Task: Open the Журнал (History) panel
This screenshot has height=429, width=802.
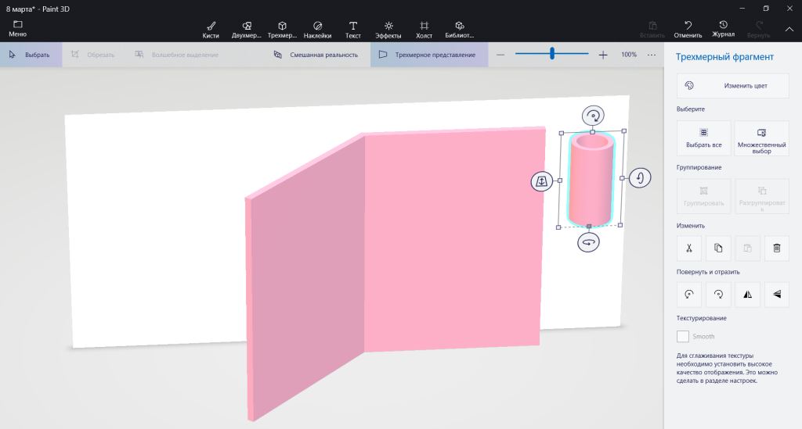Action: click(723, 30)
